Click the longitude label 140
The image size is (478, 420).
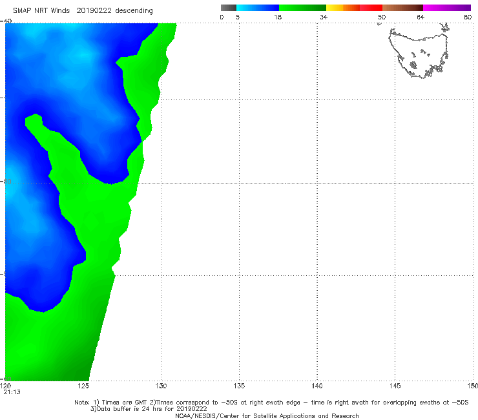coord(317,386)
